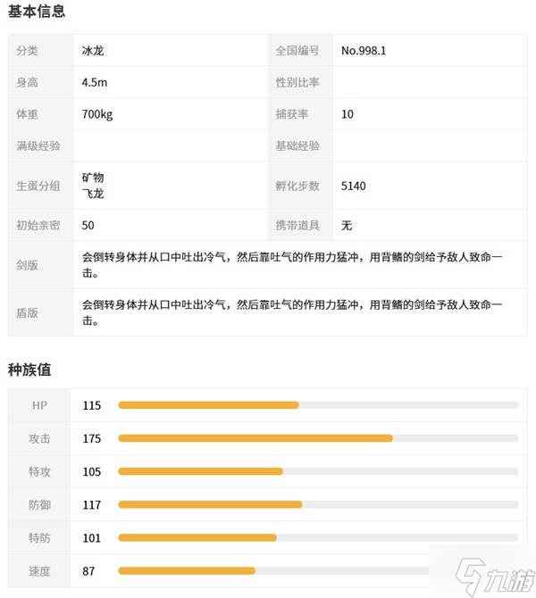Select the 种族值 section heading
This screenshot has width=536, height=598.
tap(30, 368)
